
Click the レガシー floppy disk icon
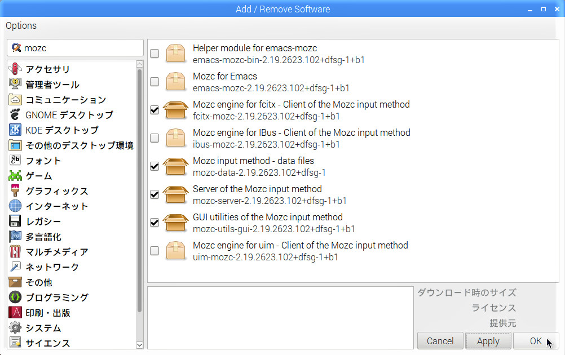15,221
